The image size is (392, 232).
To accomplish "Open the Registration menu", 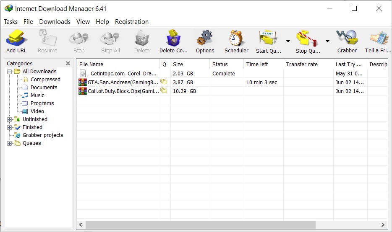I will (132, 22).
